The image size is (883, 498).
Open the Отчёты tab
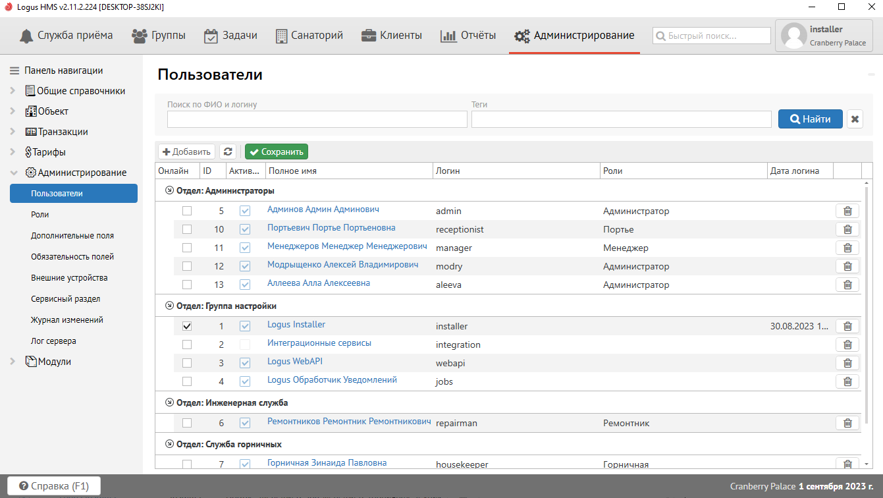click(x=468, y=36)
